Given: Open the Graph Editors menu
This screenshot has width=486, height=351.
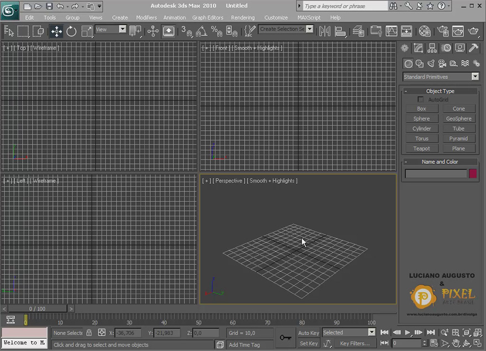Looking at the screenshot, I should [x=208, y=18].
